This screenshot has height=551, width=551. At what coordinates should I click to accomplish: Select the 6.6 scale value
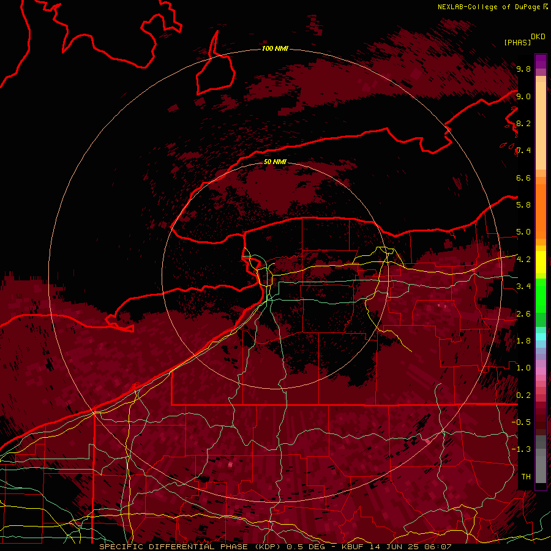click(x=523, y=178)
